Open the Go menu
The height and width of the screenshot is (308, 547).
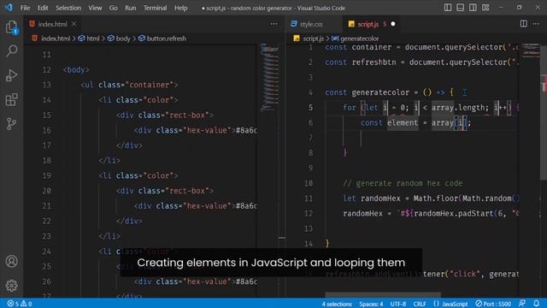tap(113, 8)
